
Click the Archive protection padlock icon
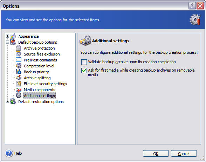point(19,48)
